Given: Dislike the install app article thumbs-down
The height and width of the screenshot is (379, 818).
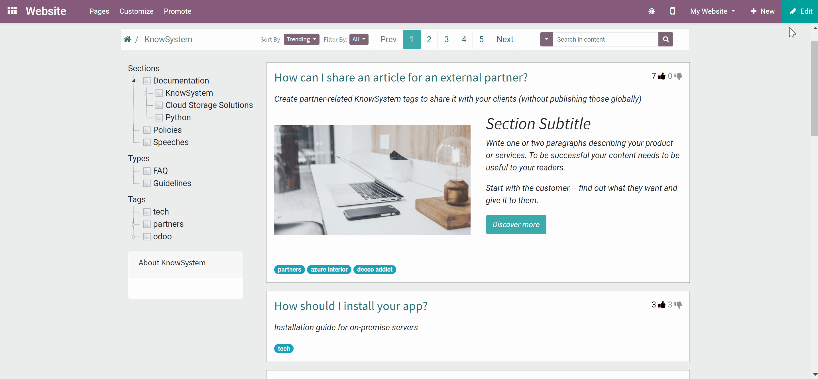Looking at the screenshot, I should click(678, 305).
